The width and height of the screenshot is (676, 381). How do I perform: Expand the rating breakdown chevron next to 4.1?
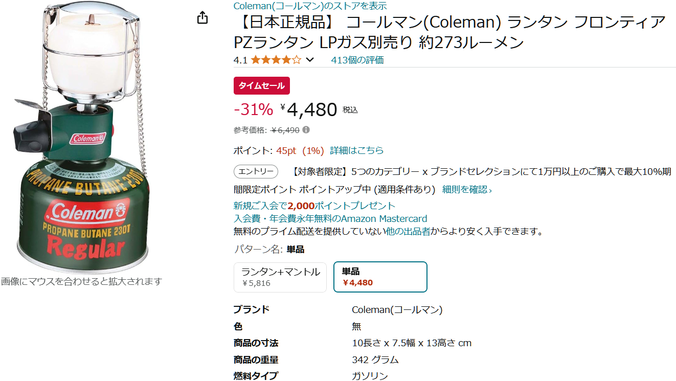309,60
